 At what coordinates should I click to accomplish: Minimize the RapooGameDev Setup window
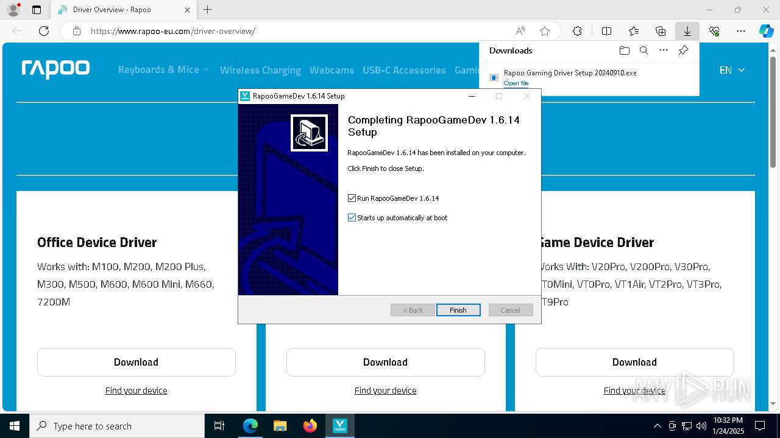472,96
